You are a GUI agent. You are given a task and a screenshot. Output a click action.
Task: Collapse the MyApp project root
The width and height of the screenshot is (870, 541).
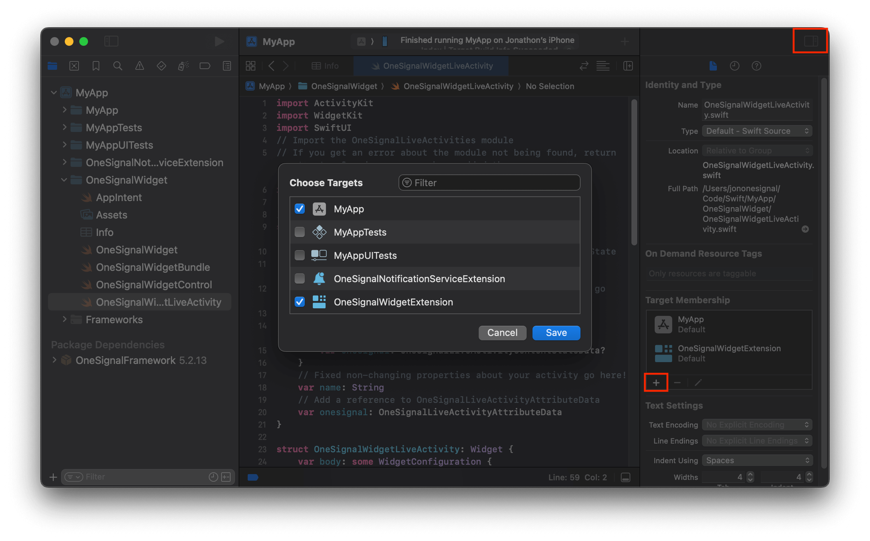54,92
